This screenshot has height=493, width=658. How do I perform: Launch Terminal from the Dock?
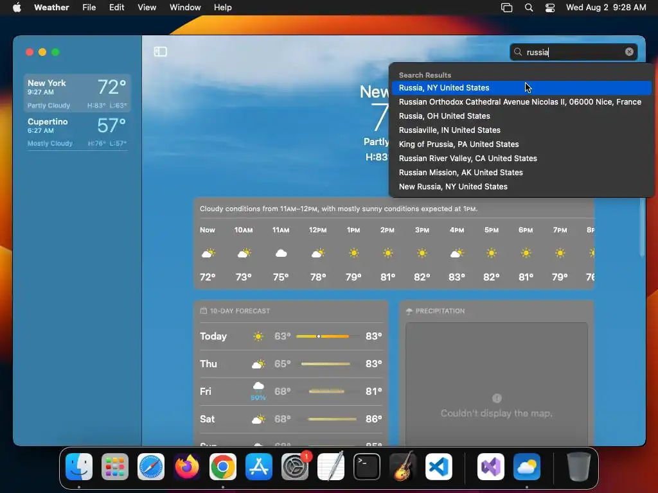(x=367, y=467)
